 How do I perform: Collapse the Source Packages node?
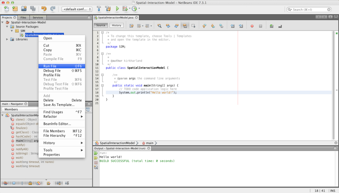7,27
